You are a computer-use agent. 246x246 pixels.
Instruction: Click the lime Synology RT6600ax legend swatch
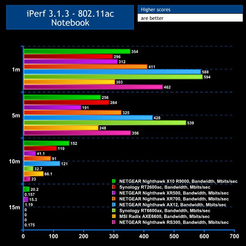pyautogui.click(x=114, y=210)
